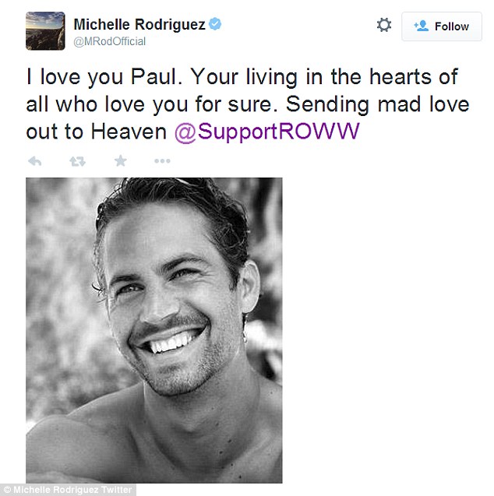This screenshot has width=494, height=496.
Task: Click the phrase Sending mad love
Action: point(378,104)
